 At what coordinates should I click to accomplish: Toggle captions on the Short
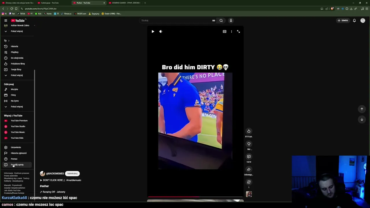[x=225, y=31]
